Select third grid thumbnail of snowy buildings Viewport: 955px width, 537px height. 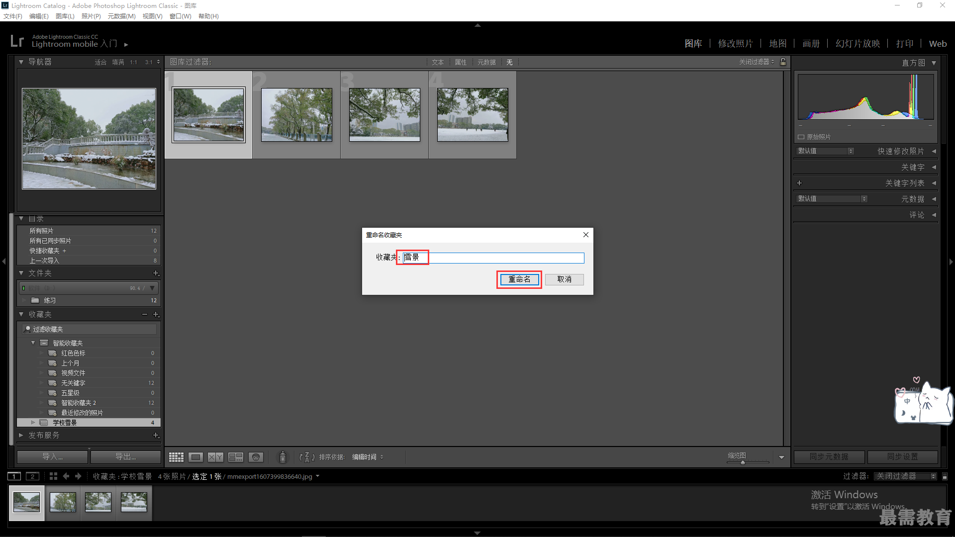(384, 115)
